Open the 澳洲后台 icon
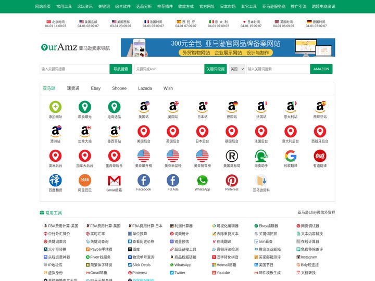 coord(55,156)
